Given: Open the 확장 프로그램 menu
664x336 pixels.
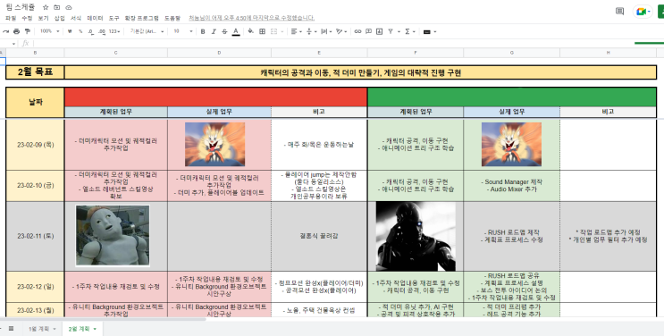Looking at the screenshot, I should point(141,18).
